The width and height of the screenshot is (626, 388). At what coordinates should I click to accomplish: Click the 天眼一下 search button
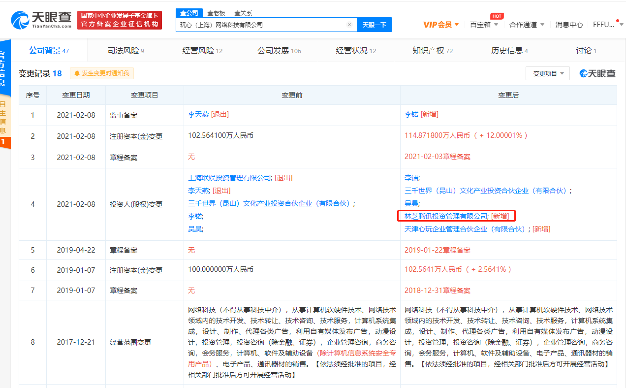pos(374,25)
